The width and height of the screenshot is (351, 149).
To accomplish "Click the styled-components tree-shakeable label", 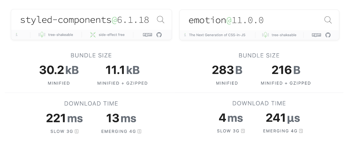I will click(x=61, y=35).
